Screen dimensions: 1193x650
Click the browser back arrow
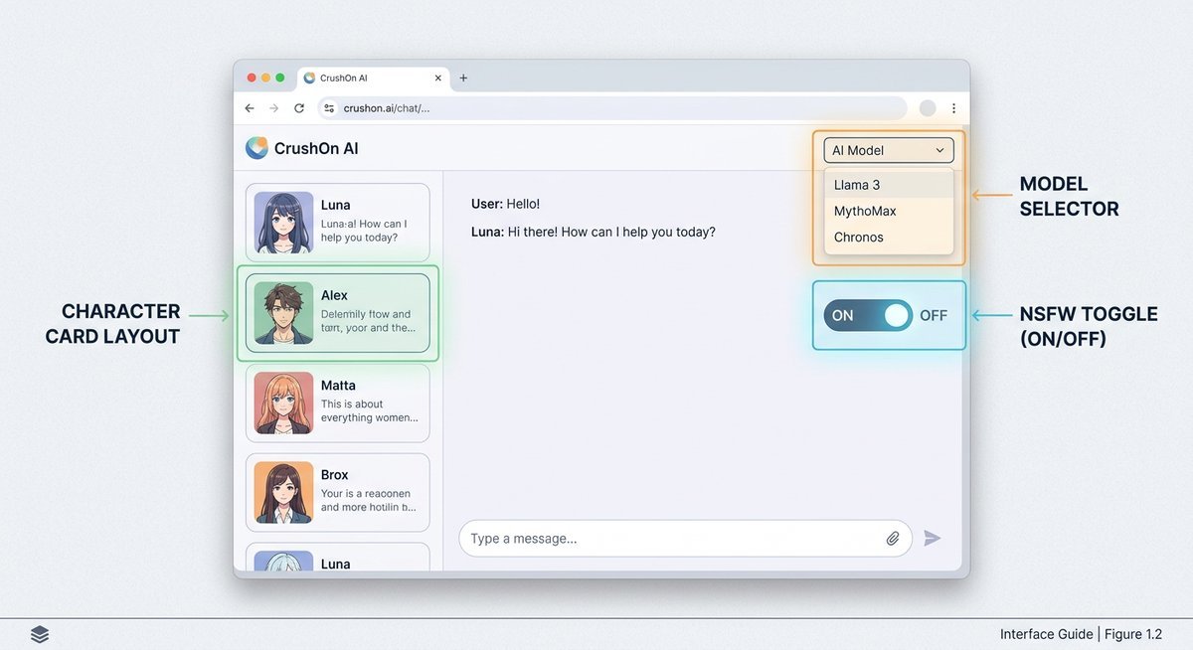click(250, 107)
